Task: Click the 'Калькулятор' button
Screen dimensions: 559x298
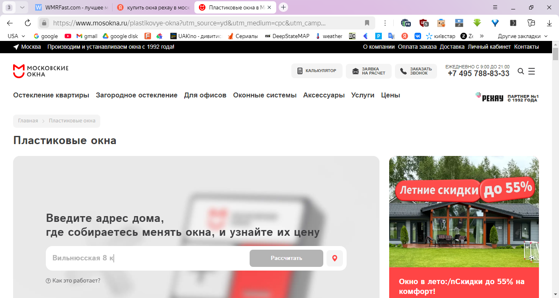Action: (x=317, y=71)
